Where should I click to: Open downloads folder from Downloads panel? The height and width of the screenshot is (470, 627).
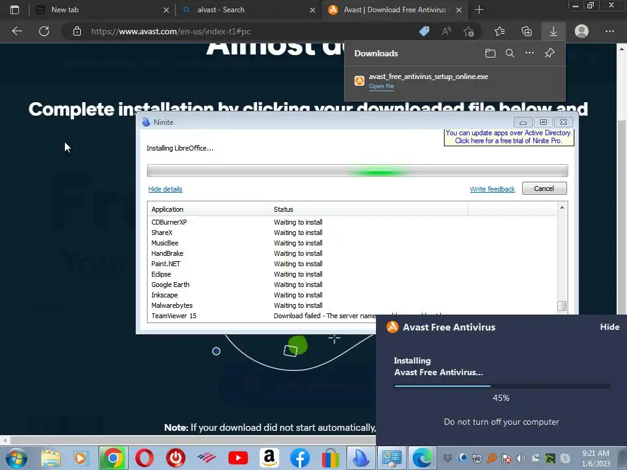click(490, 53)
